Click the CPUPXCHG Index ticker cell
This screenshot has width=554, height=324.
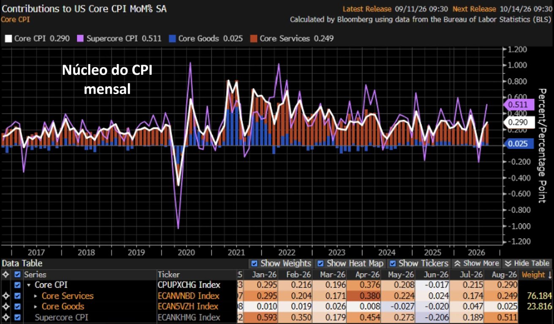pyautogui.click(x=189, y=285)
